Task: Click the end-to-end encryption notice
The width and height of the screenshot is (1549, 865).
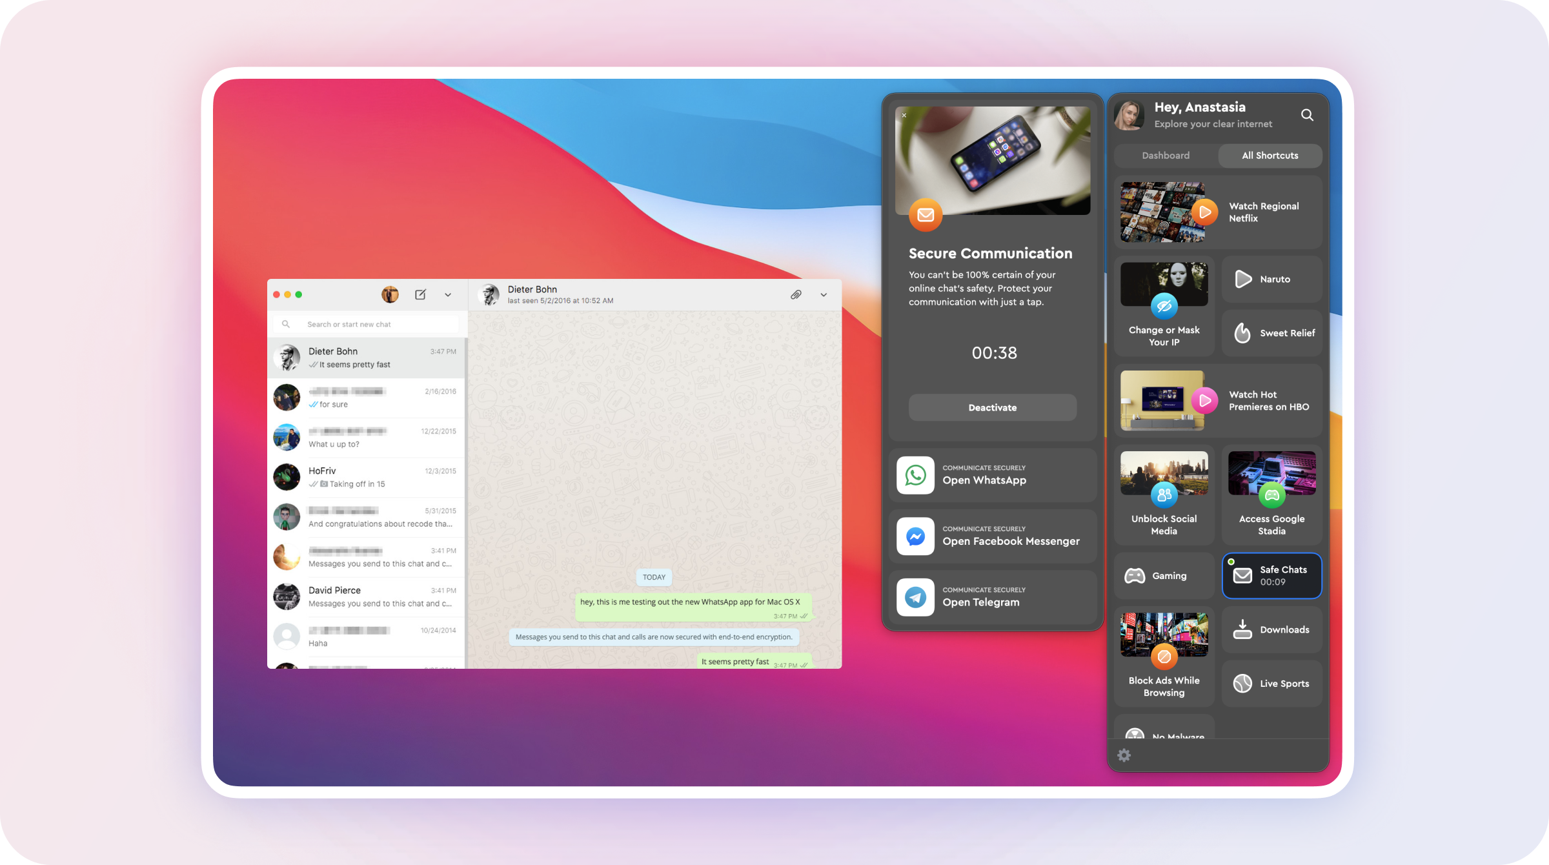Action: coord(654,637)
